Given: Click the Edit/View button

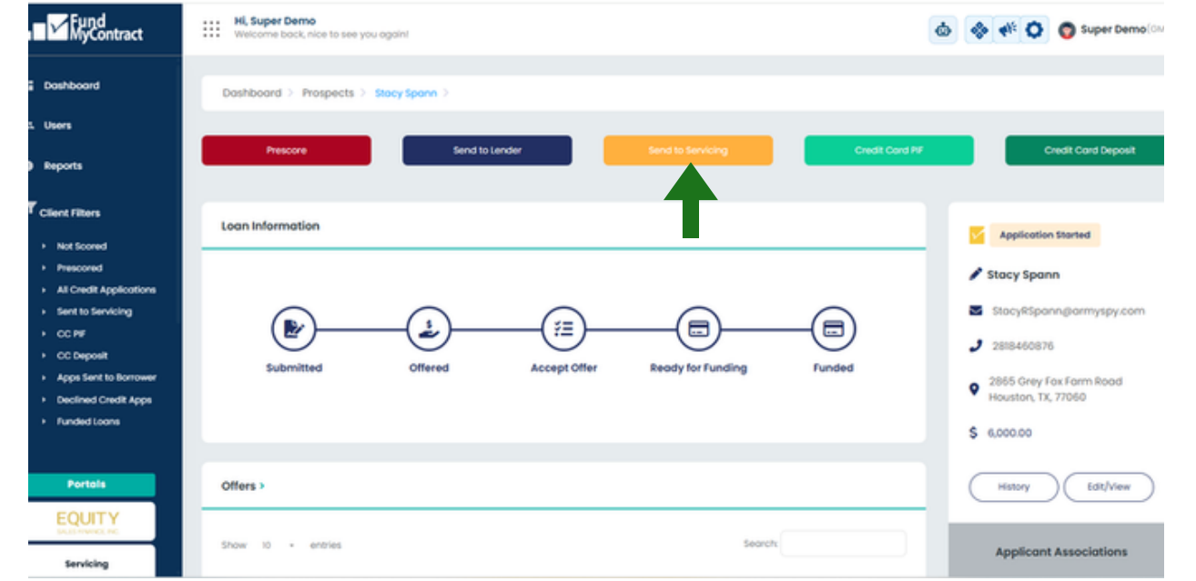Looking at the screenshot, I should pos(1109,486).
